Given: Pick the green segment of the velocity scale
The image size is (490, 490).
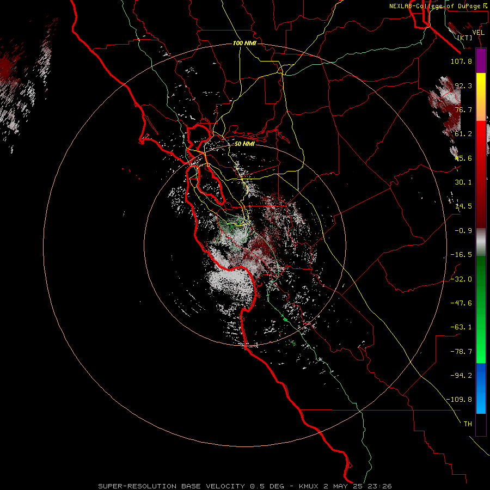Looking at the screenshot, I should 481,309.
